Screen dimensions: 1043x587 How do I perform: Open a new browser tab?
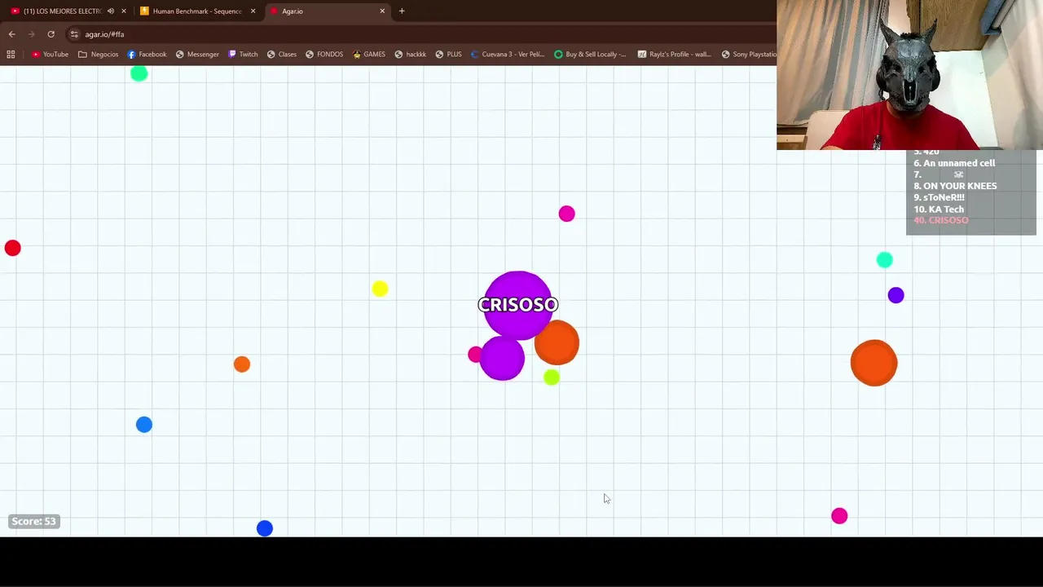click(x=402, y=11)
